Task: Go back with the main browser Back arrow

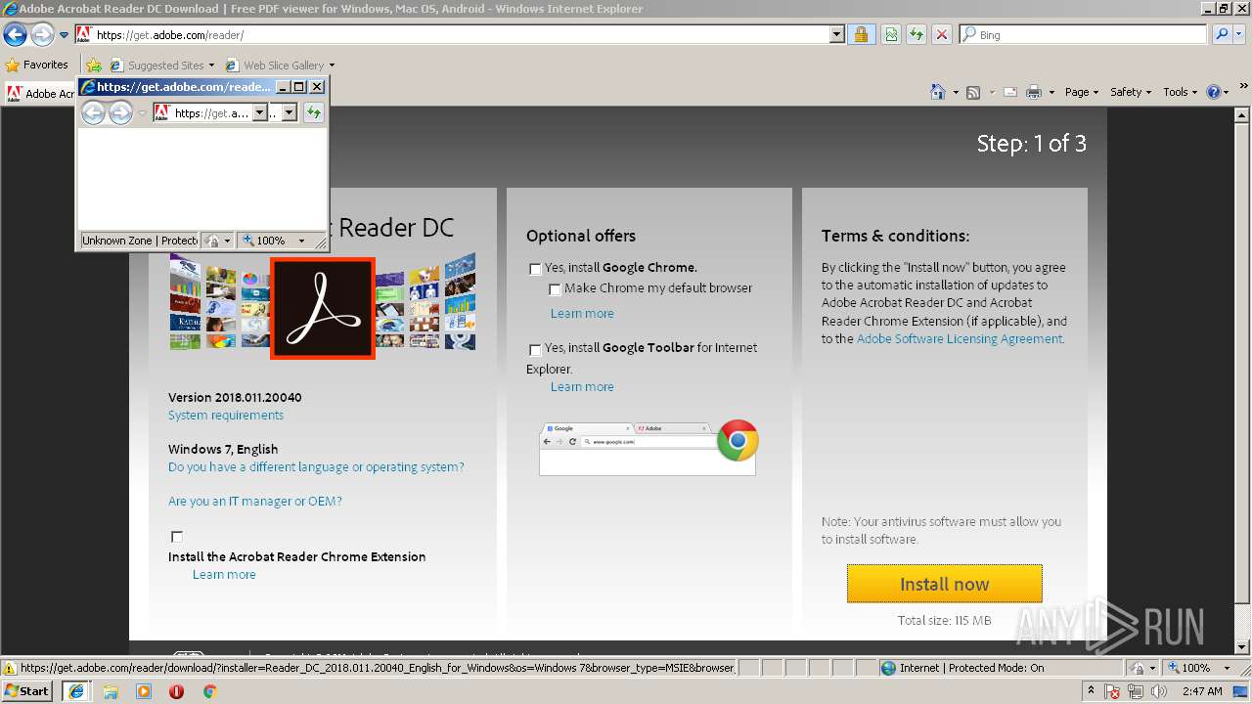Action: coord(15,35)
